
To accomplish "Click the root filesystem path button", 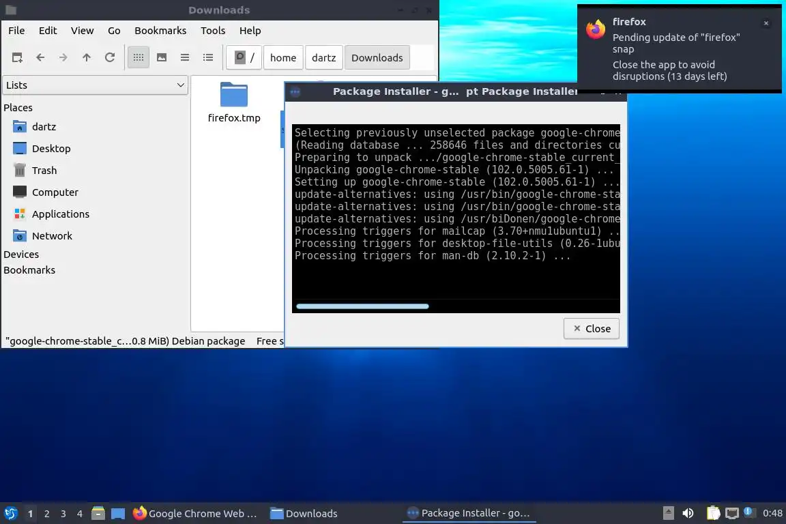I will pos(244,58).
